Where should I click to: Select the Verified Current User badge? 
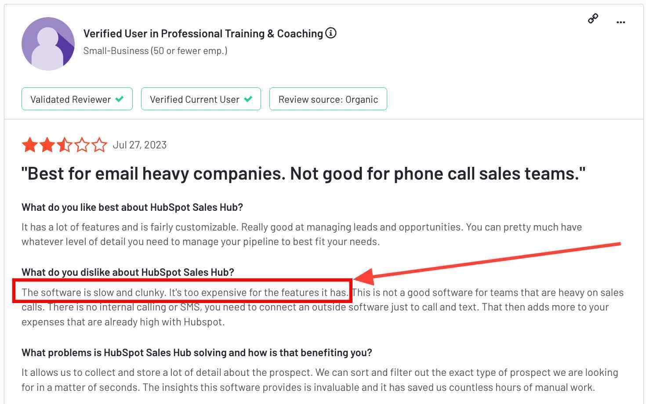(200, 99)
